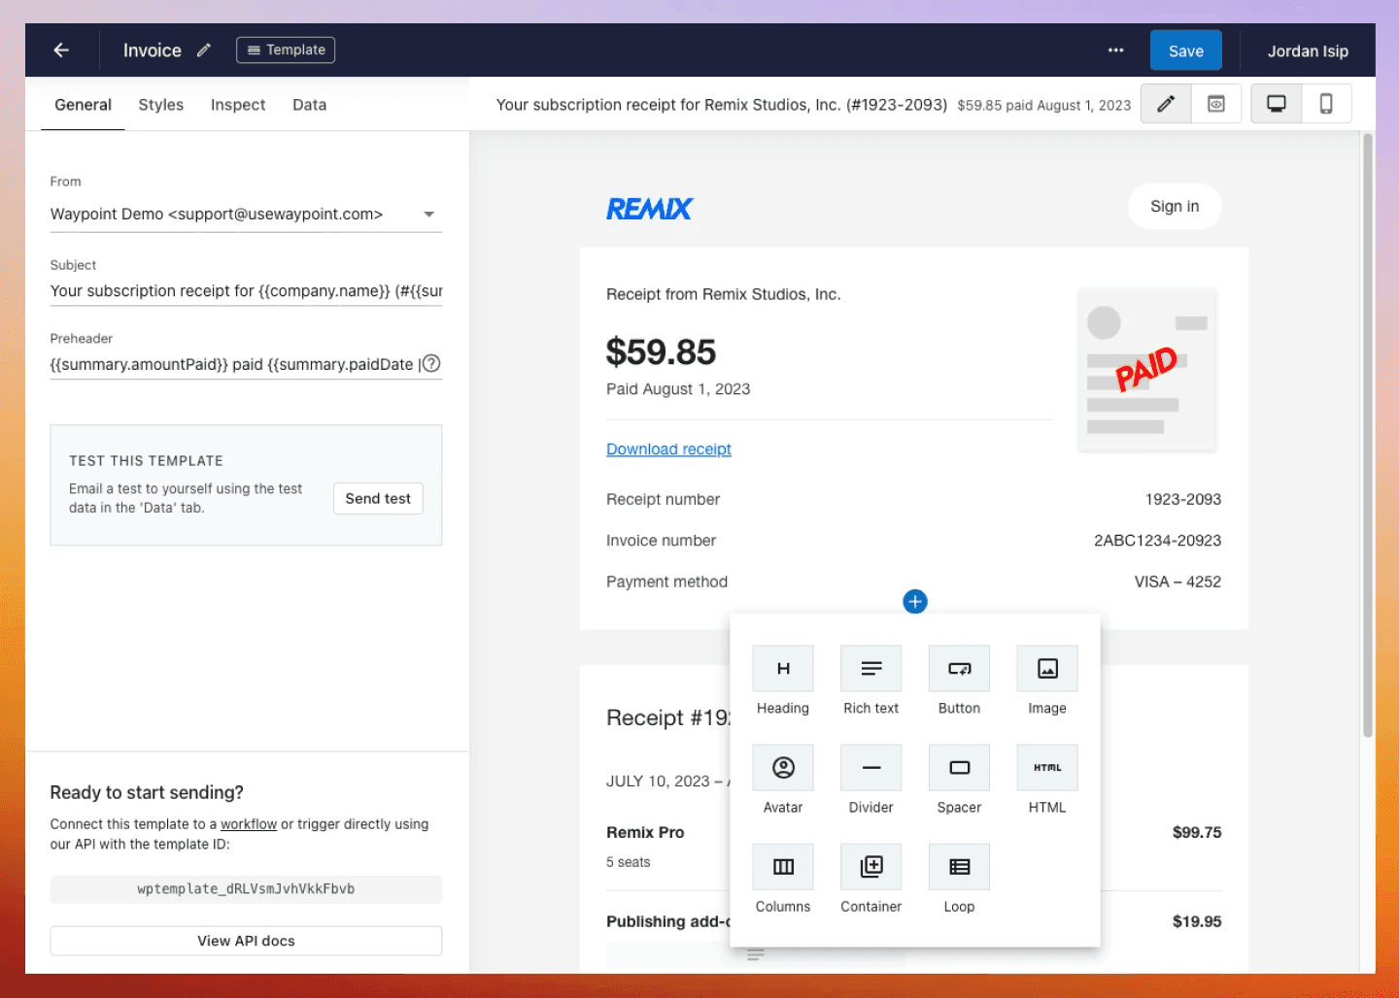The width and height of the screenshot is (1399, 998).
Task: Send a test email
Action: pos(378,498)
